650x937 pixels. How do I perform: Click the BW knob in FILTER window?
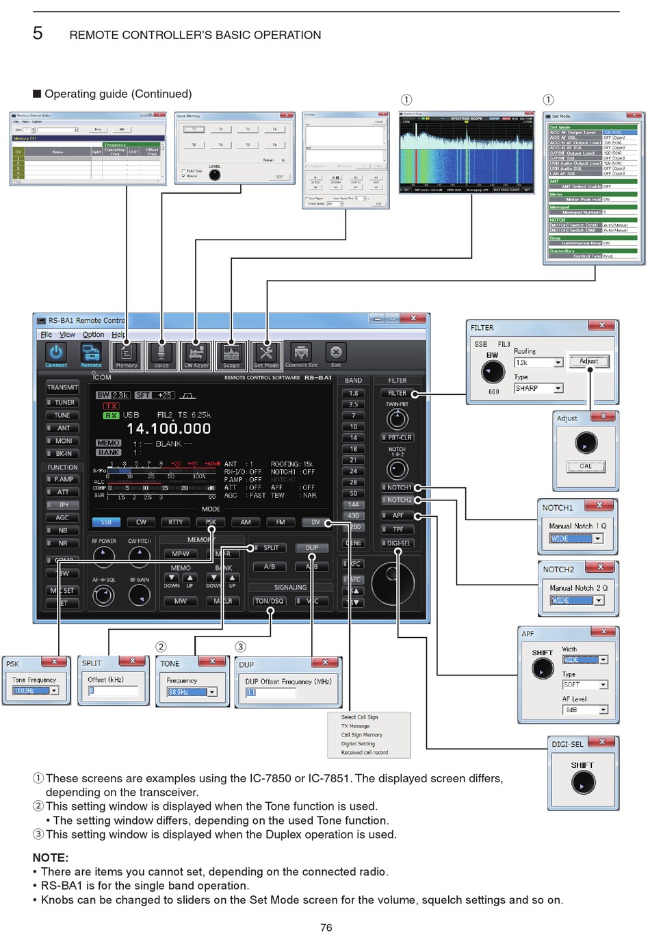[493, 372]
